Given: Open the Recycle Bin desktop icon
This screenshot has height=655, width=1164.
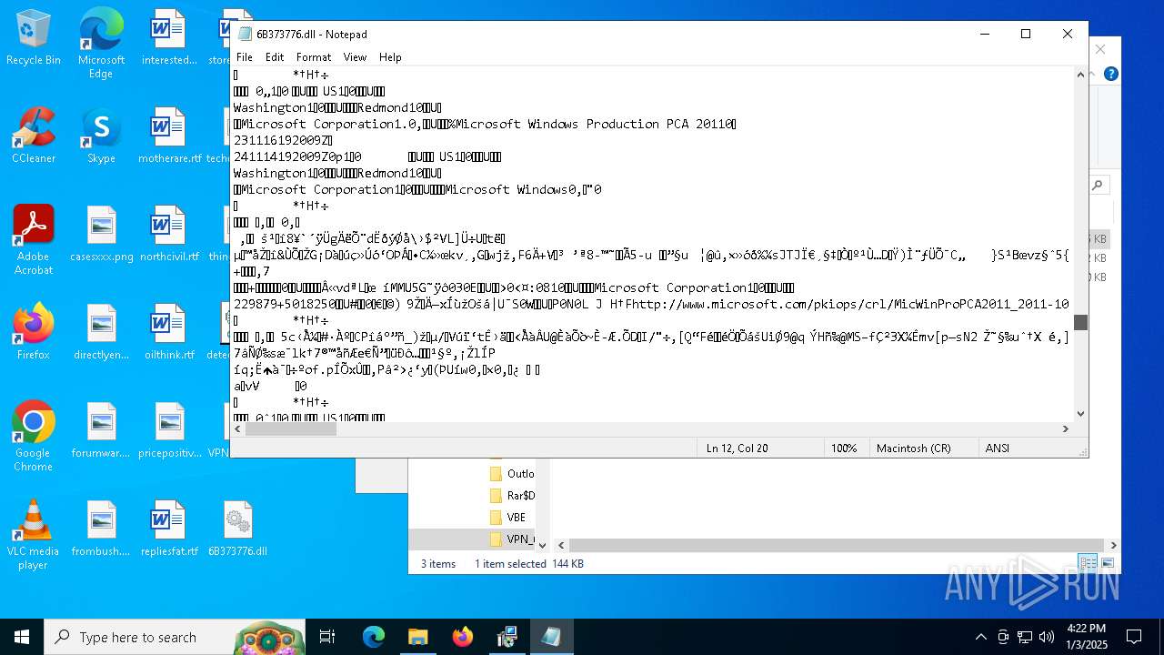Looking at the screenshot, I should [x=33, y=38].
